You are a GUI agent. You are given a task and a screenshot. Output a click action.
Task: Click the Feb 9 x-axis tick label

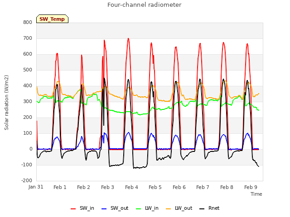(251, 187)
